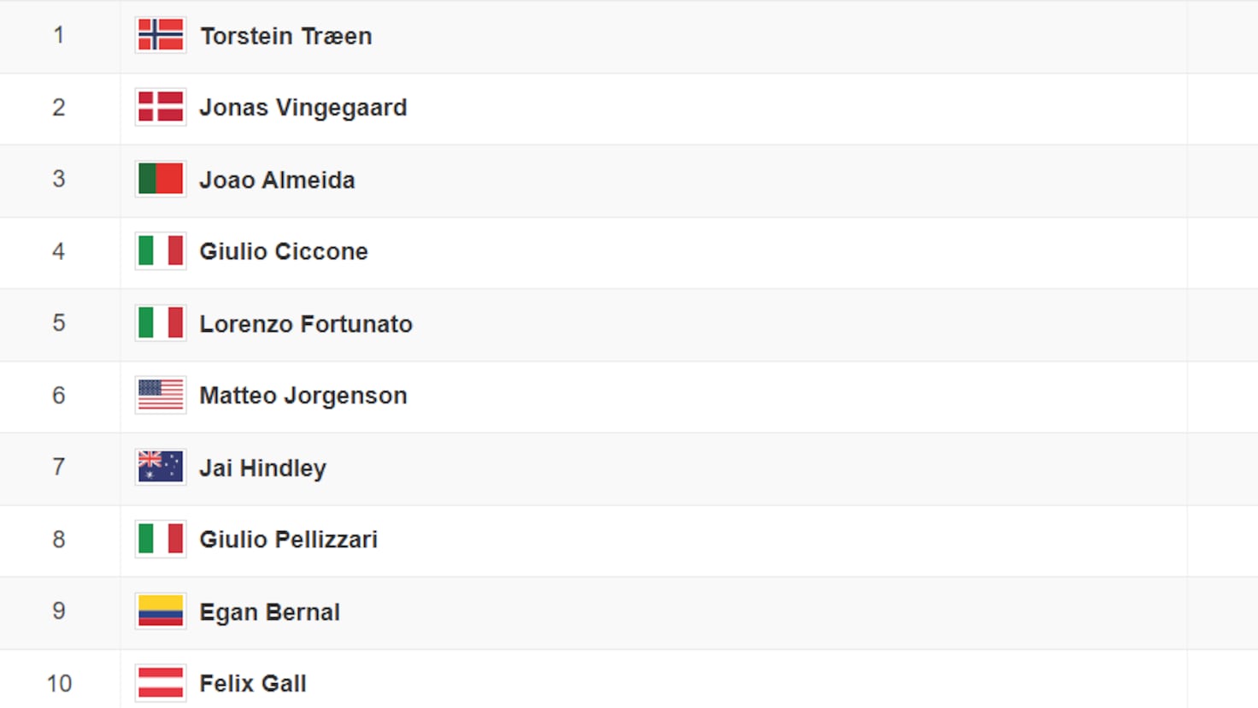Image resolution: width=1258 pixels, height=708 pixels.
Task: Click the USA flag beside Matteo Jorgenson
Action: point(161,395)
